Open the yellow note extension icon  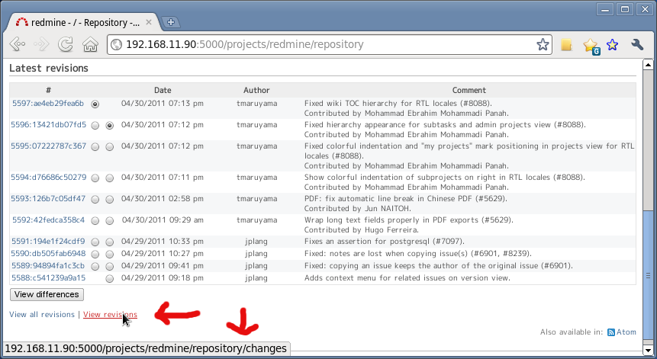[566, 45]
